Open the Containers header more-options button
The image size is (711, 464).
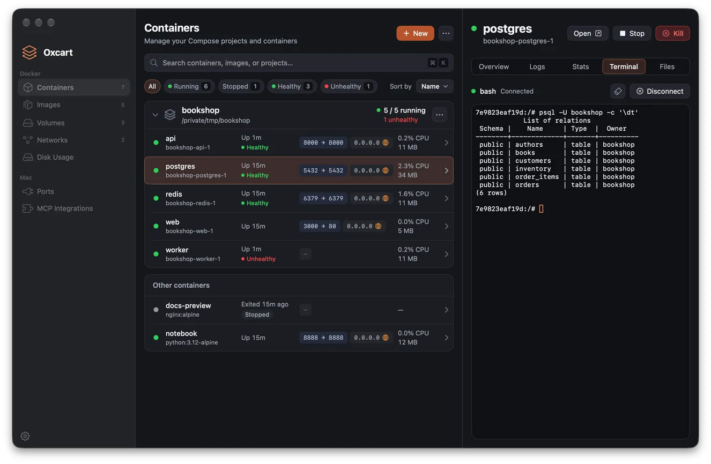pos(446,33)
